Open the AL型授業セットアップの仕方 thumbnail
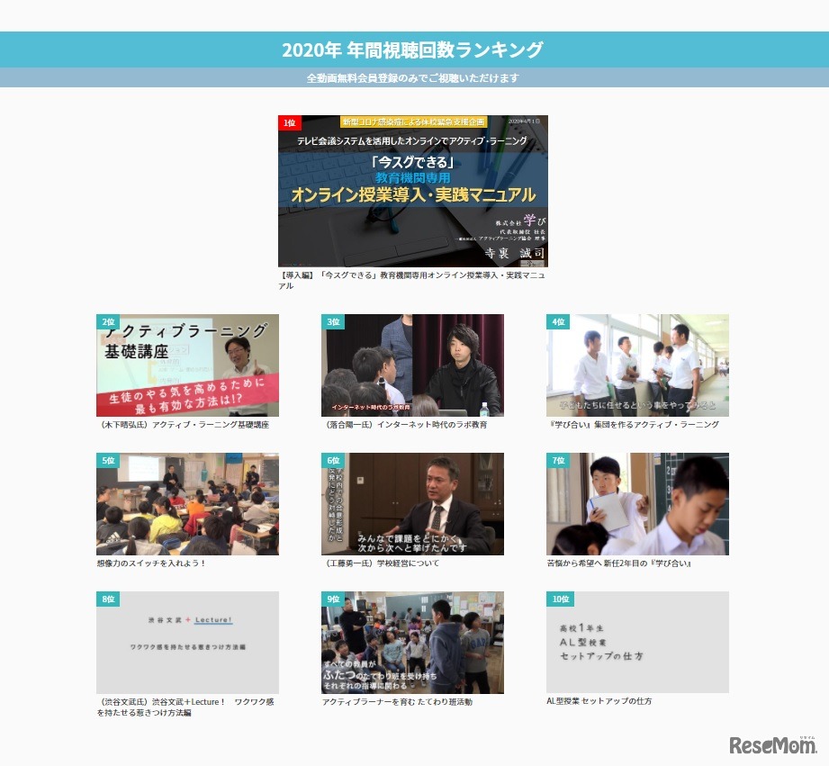 point(637,643)
